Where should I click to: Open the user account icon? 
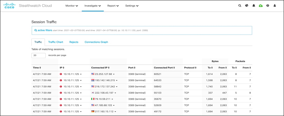[275, 5]
